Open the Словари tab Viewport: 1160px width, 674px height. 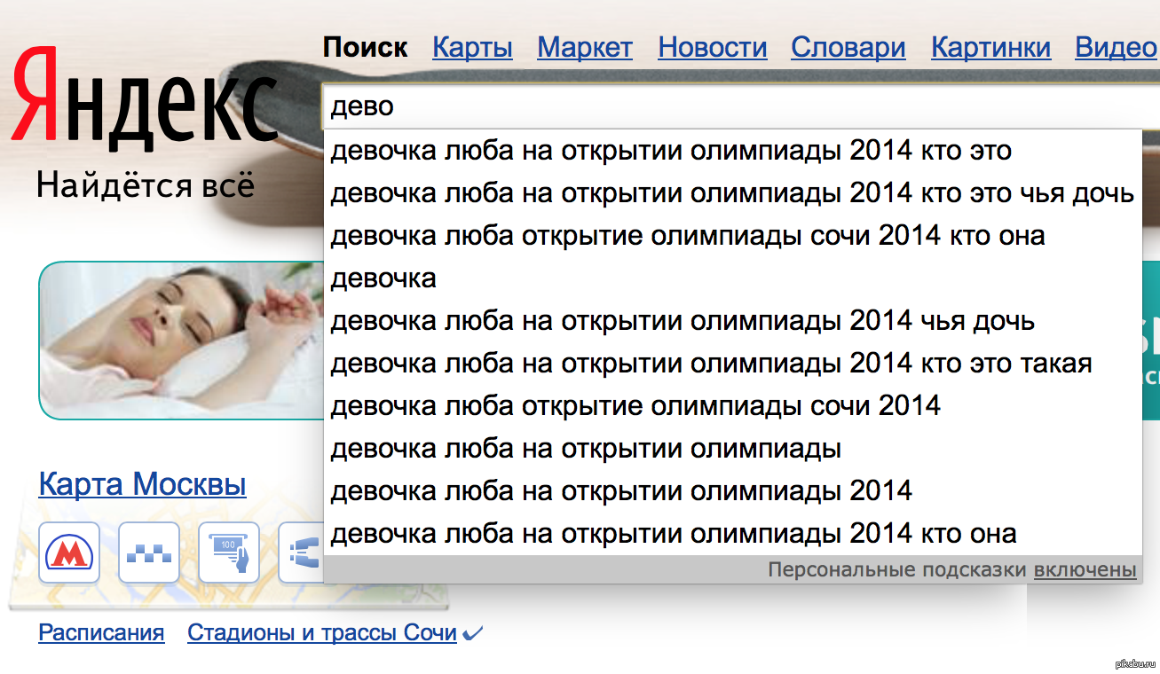(848, 47)
